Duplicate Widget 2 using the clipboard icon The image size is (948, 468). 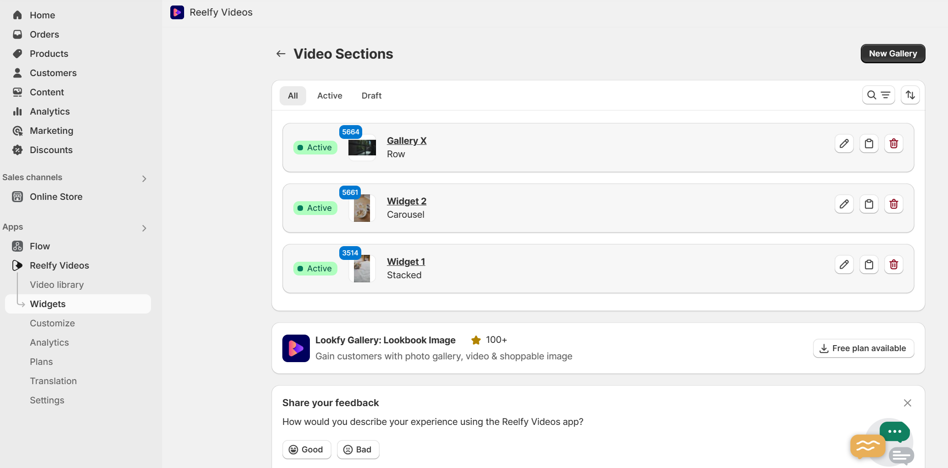[869, 204]
